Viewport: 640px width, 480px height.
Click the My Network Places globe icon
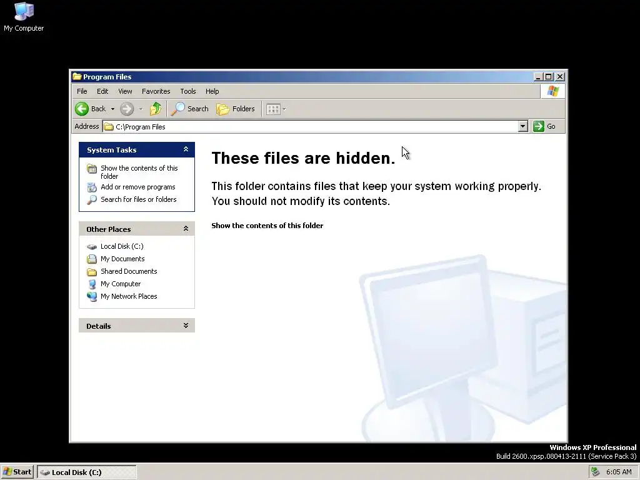click(92, 296)
